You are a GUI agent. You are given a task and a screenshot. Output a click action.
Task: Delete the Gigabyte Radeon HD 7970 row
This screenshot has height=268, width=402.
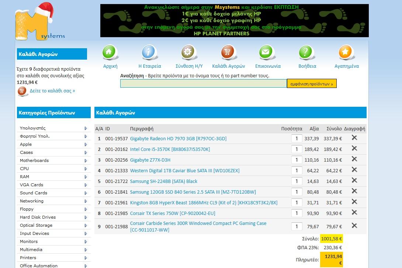click(354, 138)
